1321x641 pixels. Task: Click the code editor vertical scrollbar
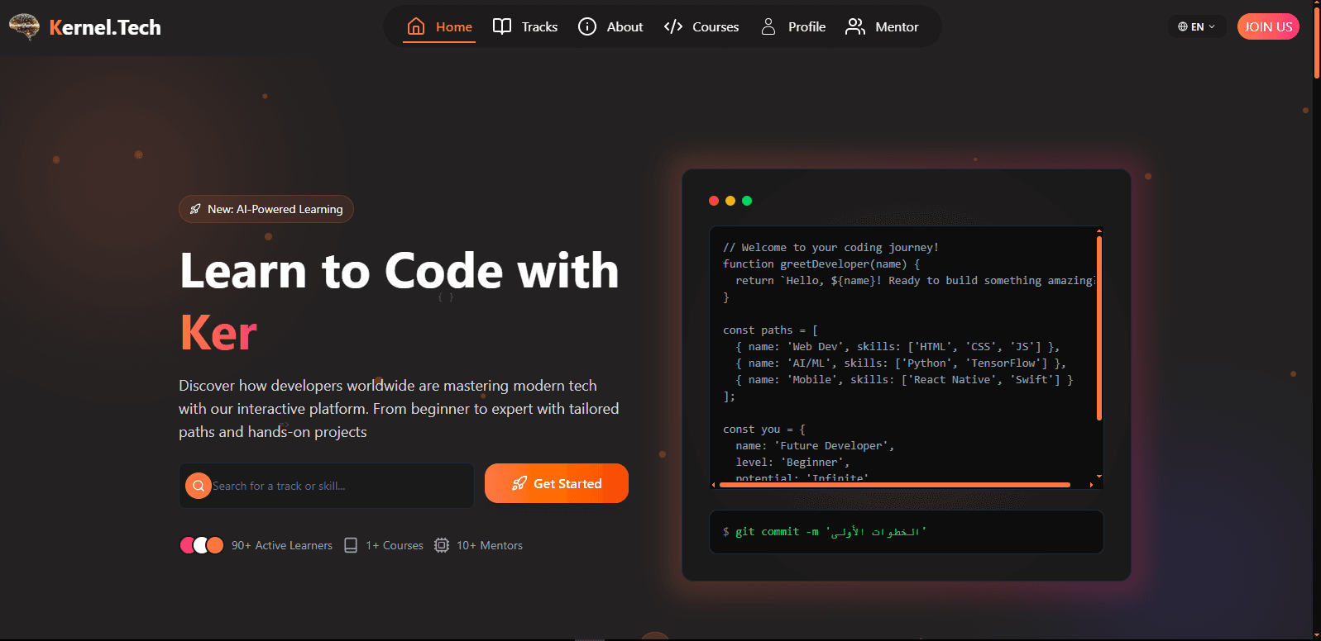(x=1099, y=328)
